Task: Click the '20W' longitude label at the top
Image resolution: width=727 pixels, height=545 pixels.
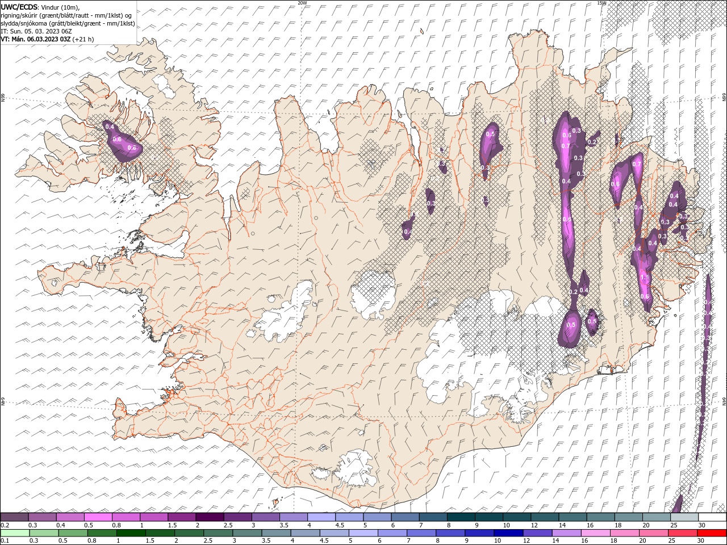Action: pyautogui.click(x=302, y=3)
